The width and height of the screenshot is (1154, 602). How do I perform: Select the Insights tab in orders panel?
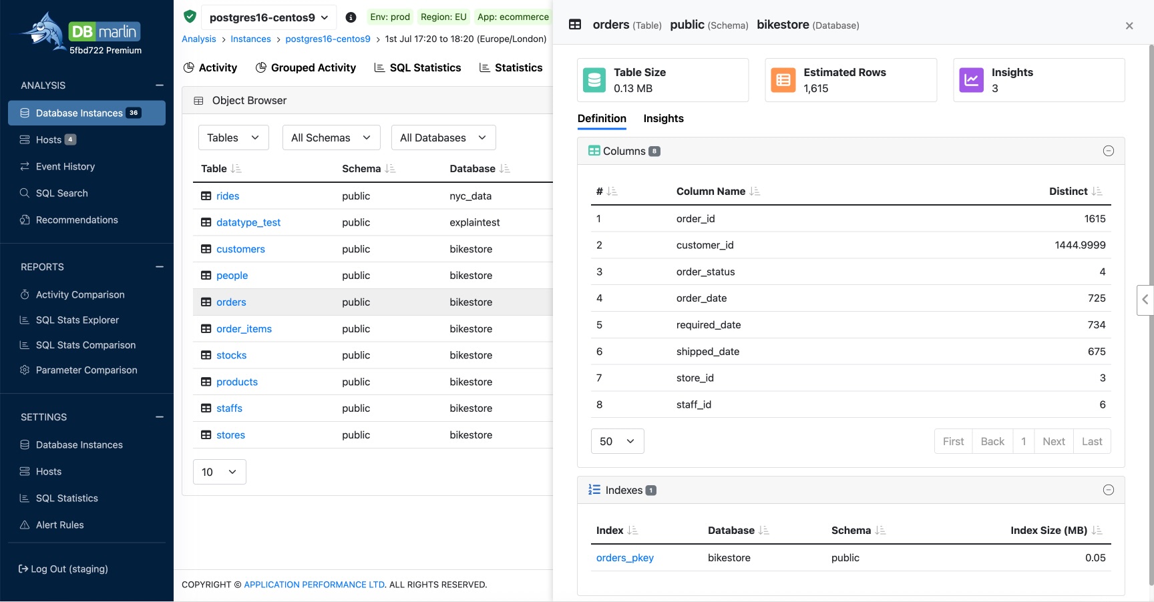[x=663, y=118]
